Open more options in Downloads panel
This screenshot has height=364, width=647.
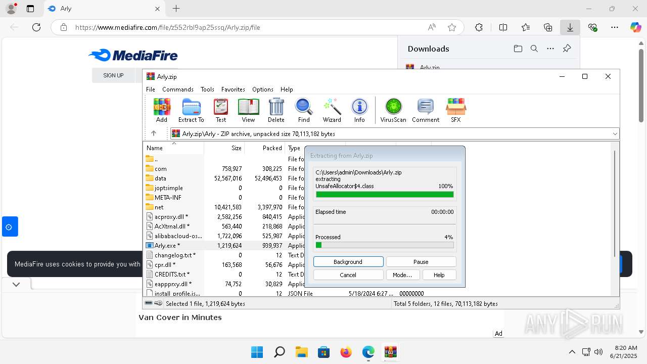click(550, 49)
